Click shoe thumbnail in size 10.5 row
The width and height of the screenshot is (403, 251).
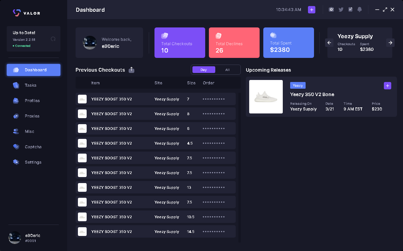(82, 217)
